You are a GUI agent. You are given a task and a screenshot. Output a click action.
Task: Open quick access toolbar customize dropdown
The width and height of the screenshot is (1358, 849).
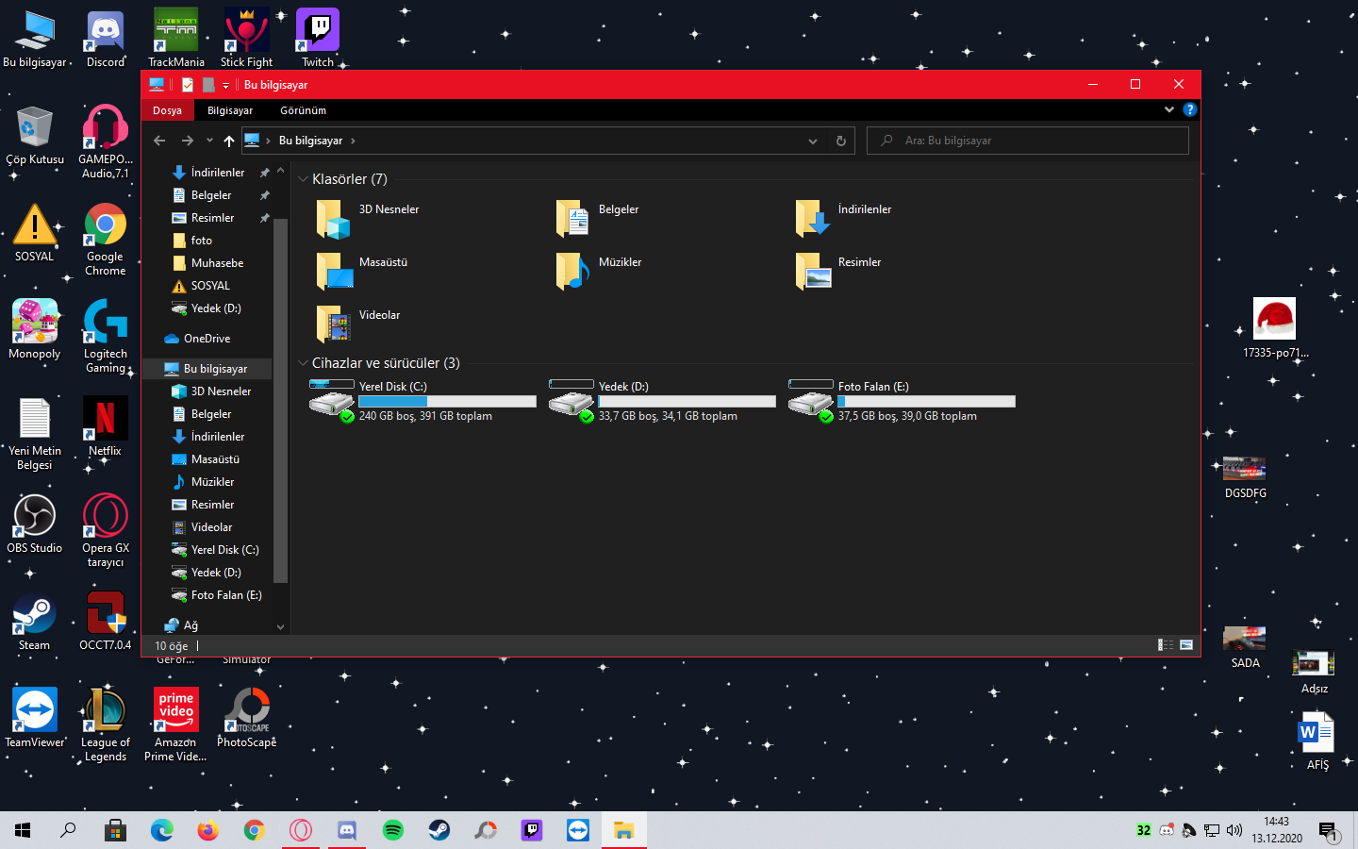[225, 85]
